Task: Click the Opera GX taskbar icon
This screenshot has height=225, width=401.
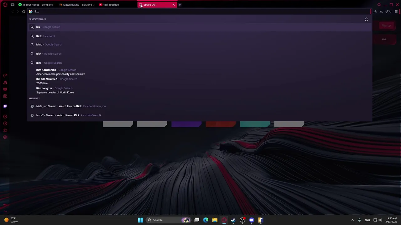Action: click(x=224, y=220)
